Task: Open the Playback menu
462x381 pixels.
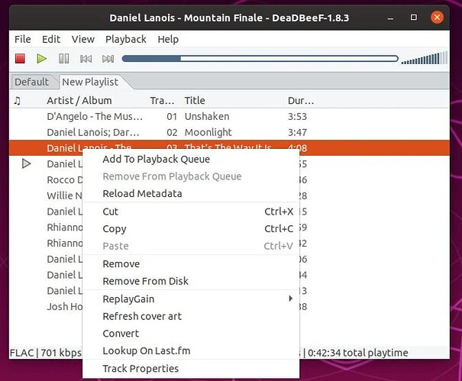Action: (x=125, y=39)
